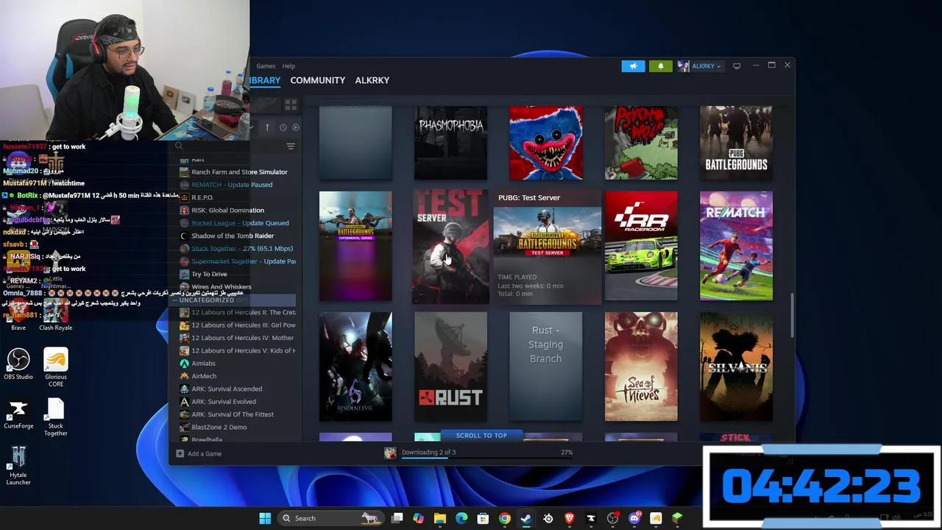Open the ALKRKY profile tab
Screen dimensions: 942x530
(372, 80)
